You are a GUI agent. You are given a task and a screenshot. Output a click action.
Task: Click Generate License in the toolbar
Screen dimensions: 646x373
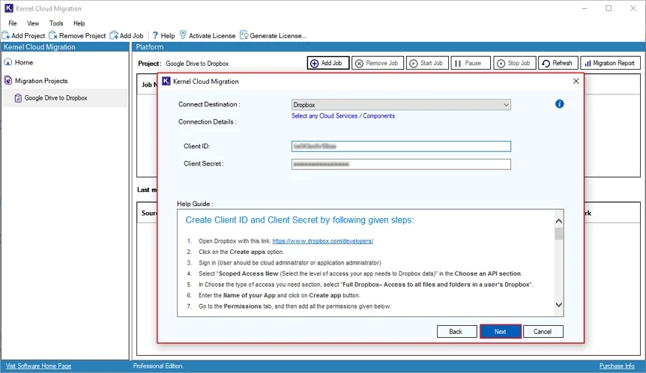[x=273, y=36]
